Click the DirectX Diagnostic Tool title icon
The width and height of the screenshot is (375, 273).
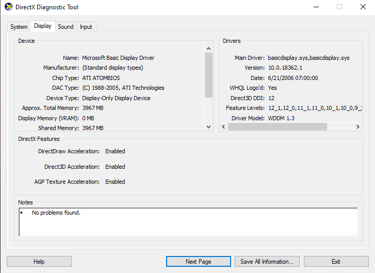pos(9,7)
